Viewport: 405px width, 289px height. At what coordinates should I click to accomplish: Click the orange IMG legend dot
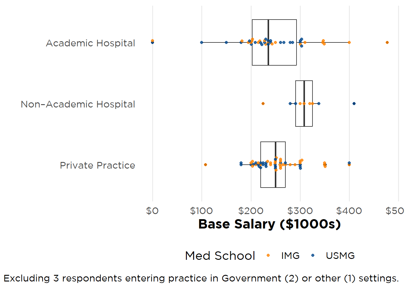click(x=268, y=256)
